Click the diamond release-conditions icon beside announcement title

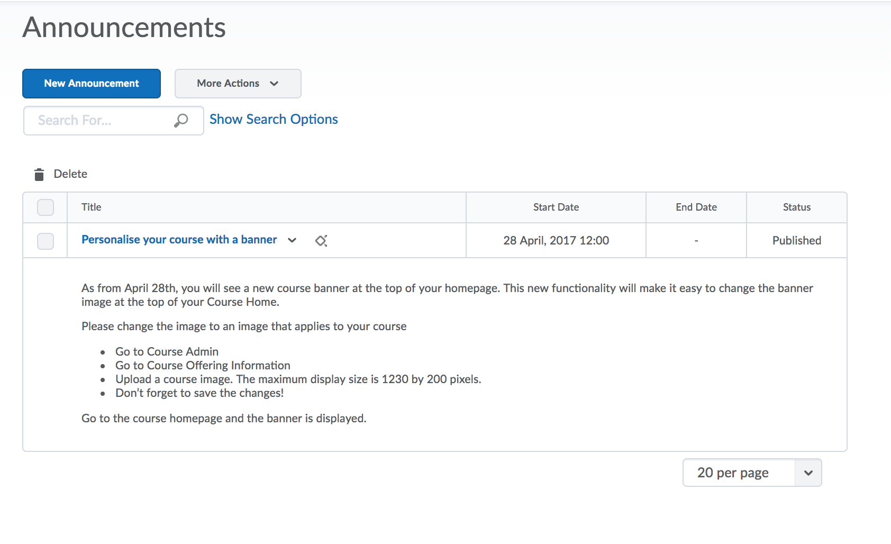coord(321,241)
